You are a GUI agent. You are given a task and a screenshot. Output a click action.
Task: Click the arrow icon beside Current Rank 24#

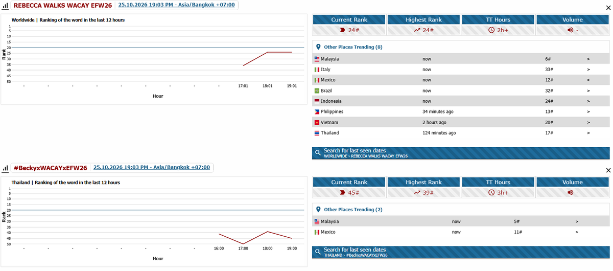(343, 30)
